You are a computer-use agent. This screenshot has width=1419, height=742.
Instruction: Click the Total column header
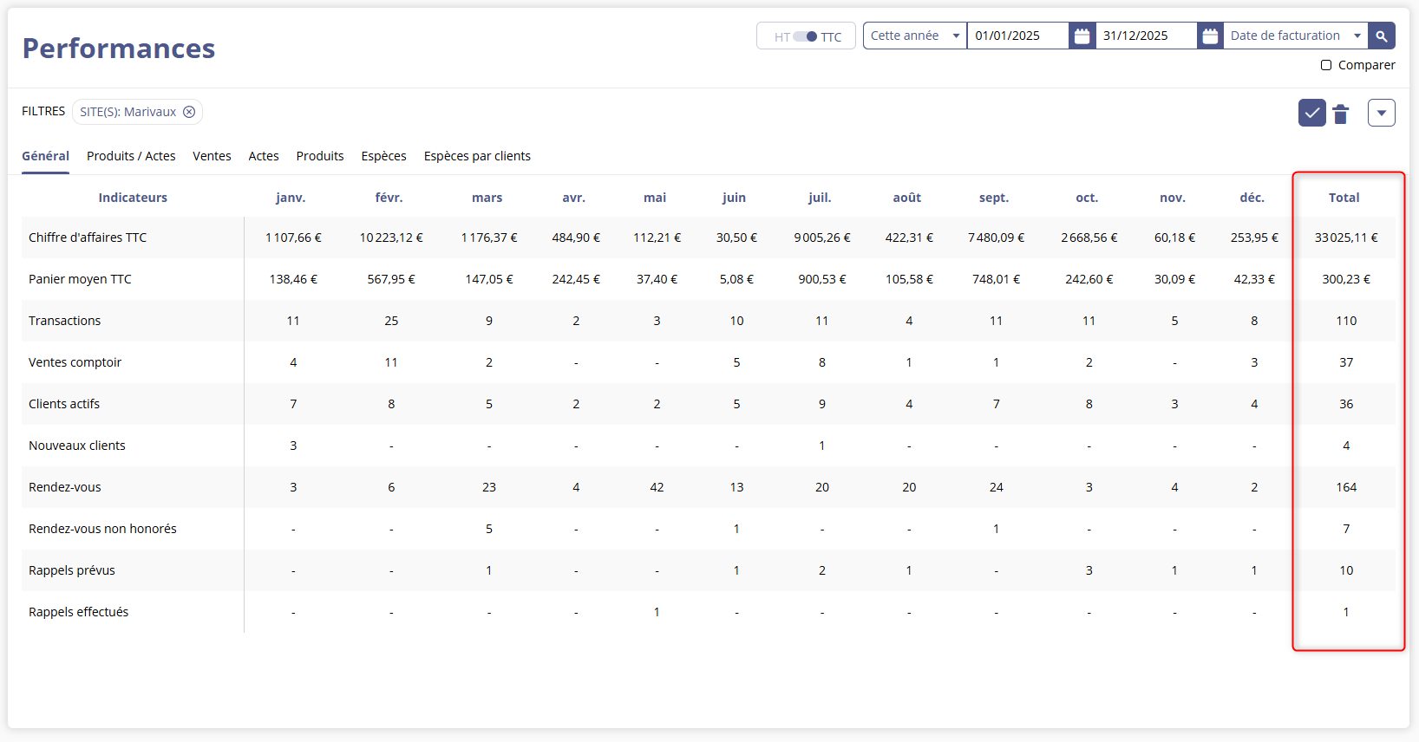(x=1344, y=198)
